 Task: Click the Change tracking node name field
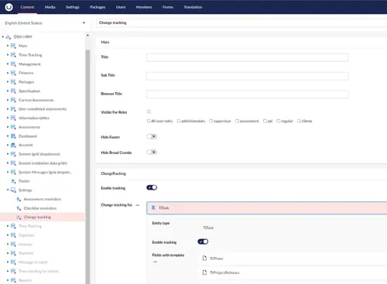pyautogui.click(x=241, y=22)
